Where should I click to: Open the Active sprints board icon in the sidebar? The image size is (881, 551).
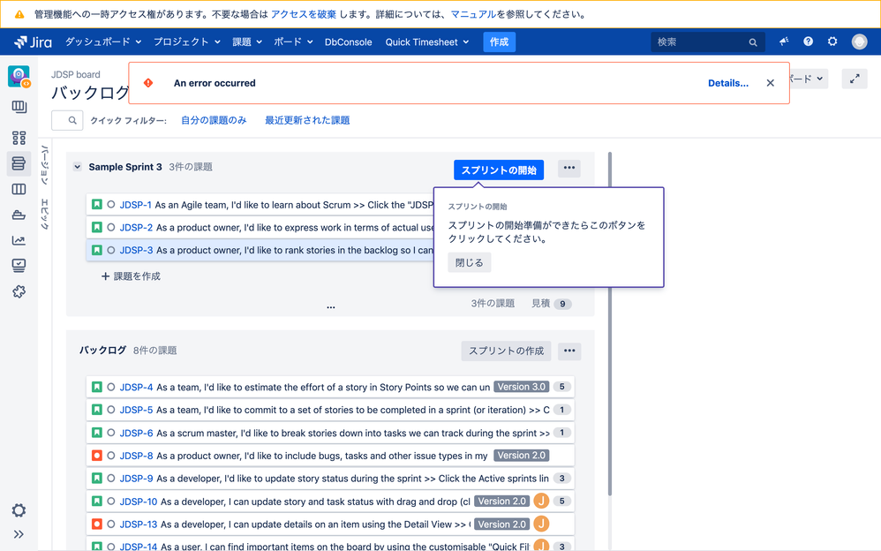pos(19,190)
